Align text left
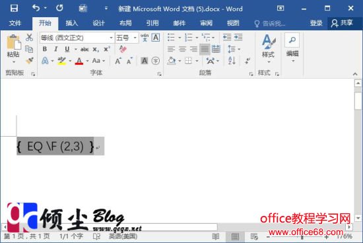Image resolution: width=363 pixels, height=243 pixels. 171,49
